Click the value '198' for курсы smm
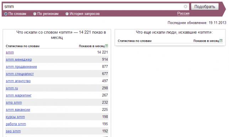 105,117
